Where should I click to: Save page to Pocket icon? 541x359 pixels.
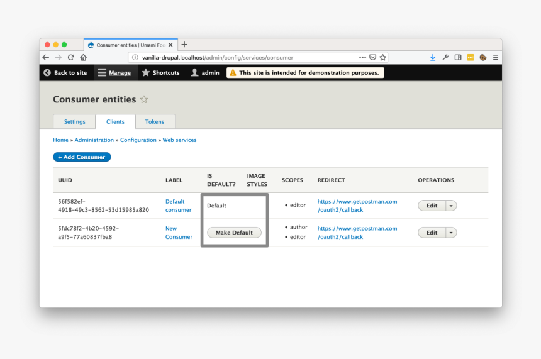372,58
